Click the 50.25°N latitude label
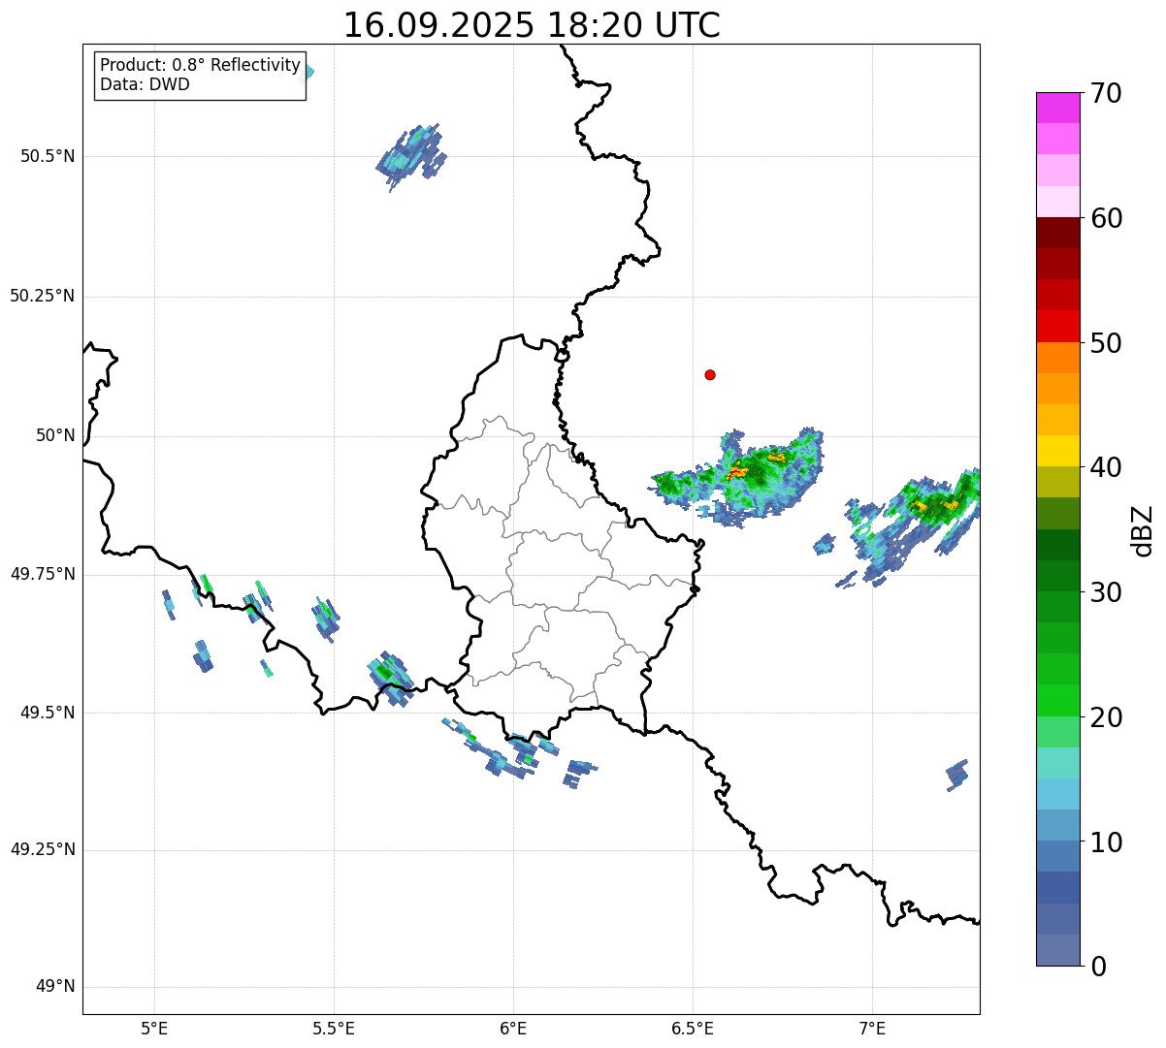Image resolution: width=1166 pixels, height=1048 pixels. coord(43,296)
